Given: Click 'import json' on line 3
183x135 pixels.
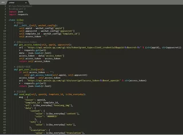Looking at the screenshot, I should click(x=16, y=12).
